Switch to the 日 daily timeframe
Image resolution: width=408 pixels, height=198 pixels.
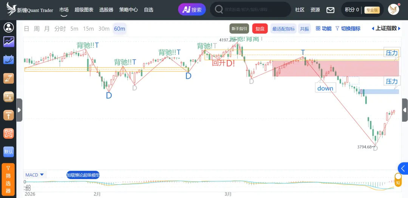tap(26, 29)
